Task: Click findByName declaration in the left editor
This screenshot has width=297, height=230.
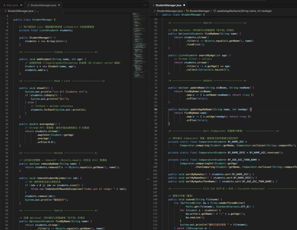Action: [x=55, y=221]
